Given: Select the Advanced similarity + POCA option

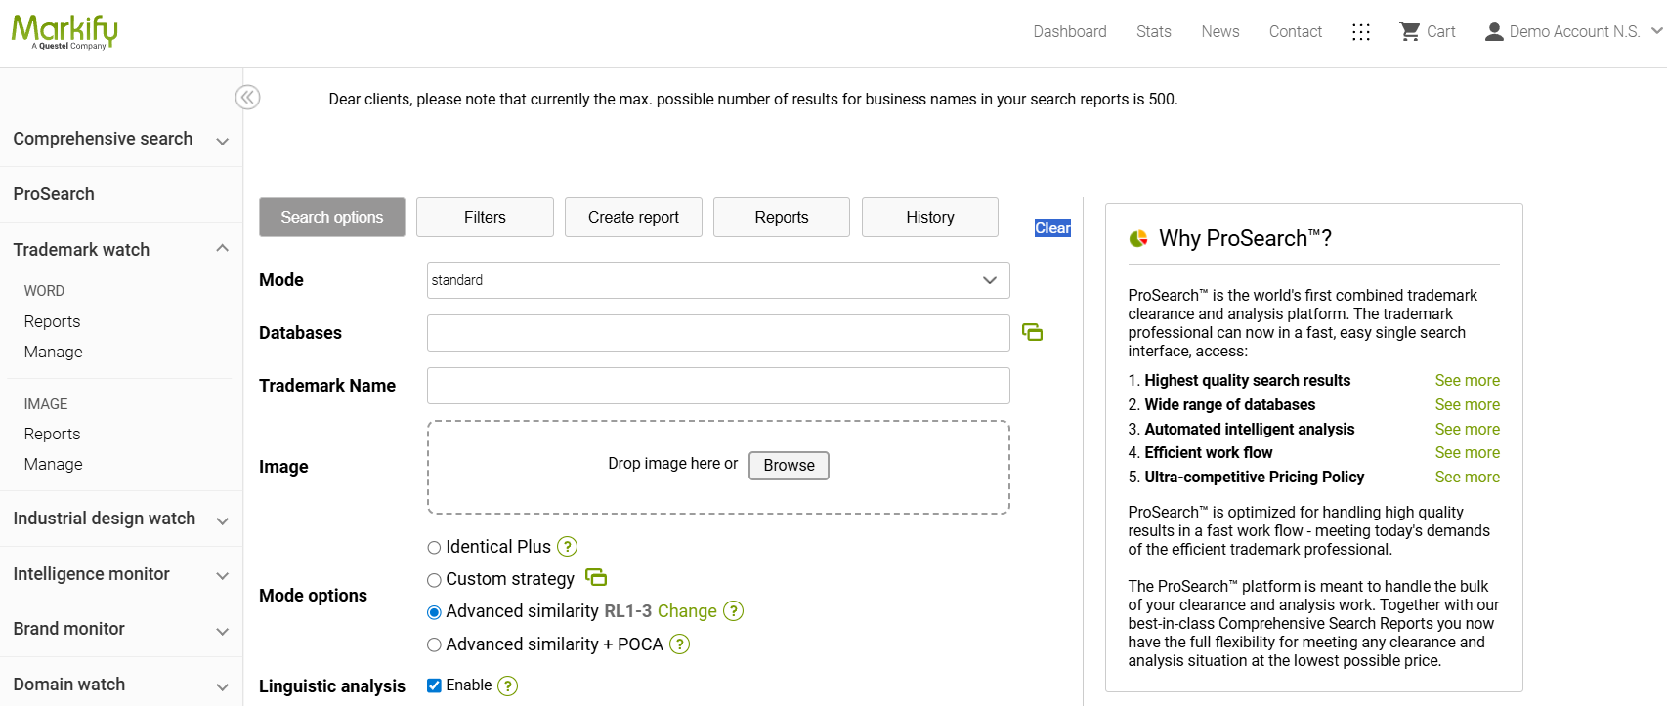Looking at the screenshot, I should (x=434, y=644).
